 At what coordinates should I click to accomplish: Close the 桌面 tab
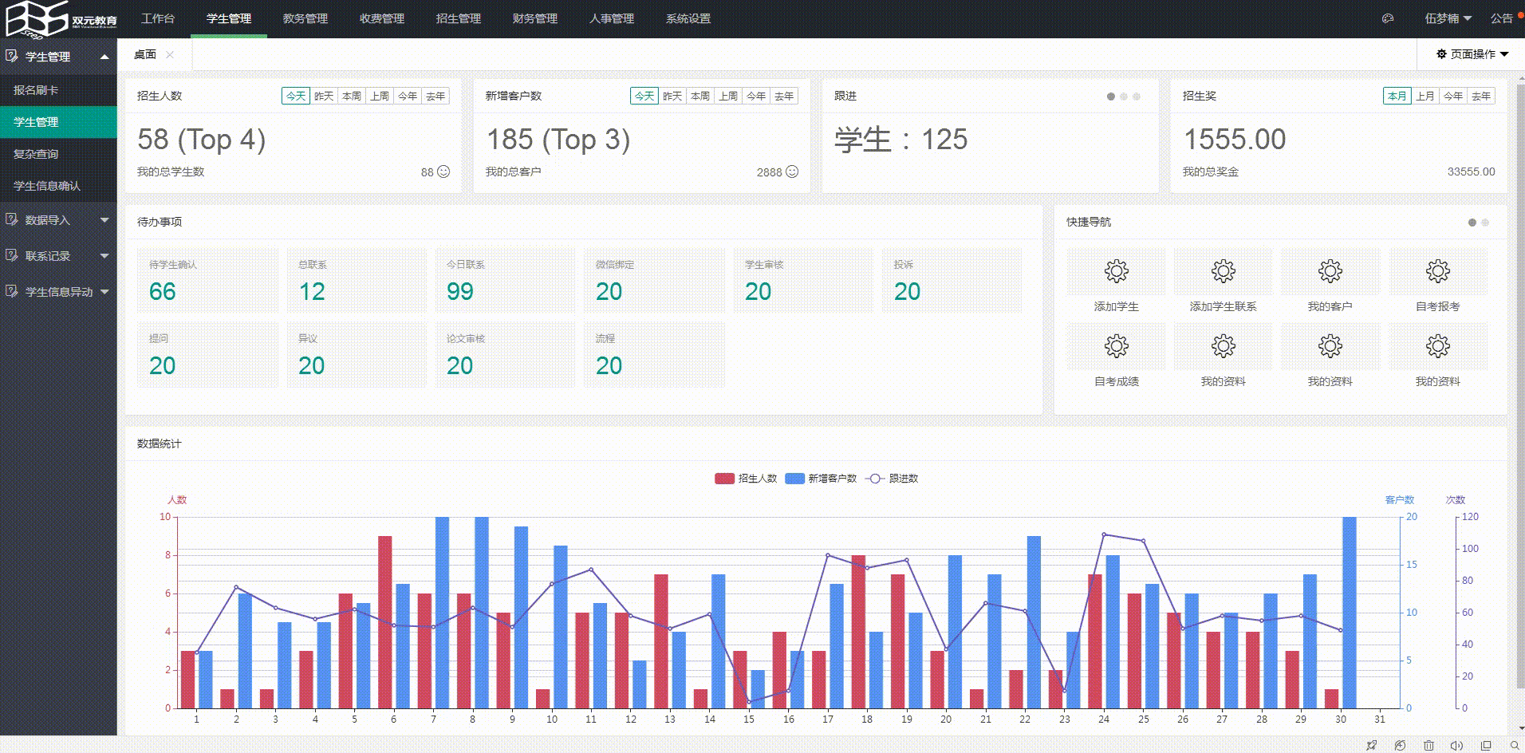170,54
